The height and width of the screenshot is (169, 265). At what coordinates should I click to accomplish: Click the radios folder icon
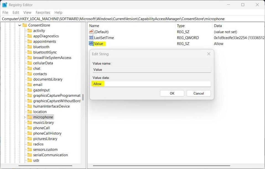point(30,144)
